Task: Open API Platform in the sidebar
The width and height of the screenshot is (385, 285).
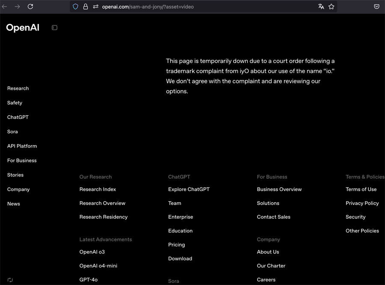Action: pos(22,146)
